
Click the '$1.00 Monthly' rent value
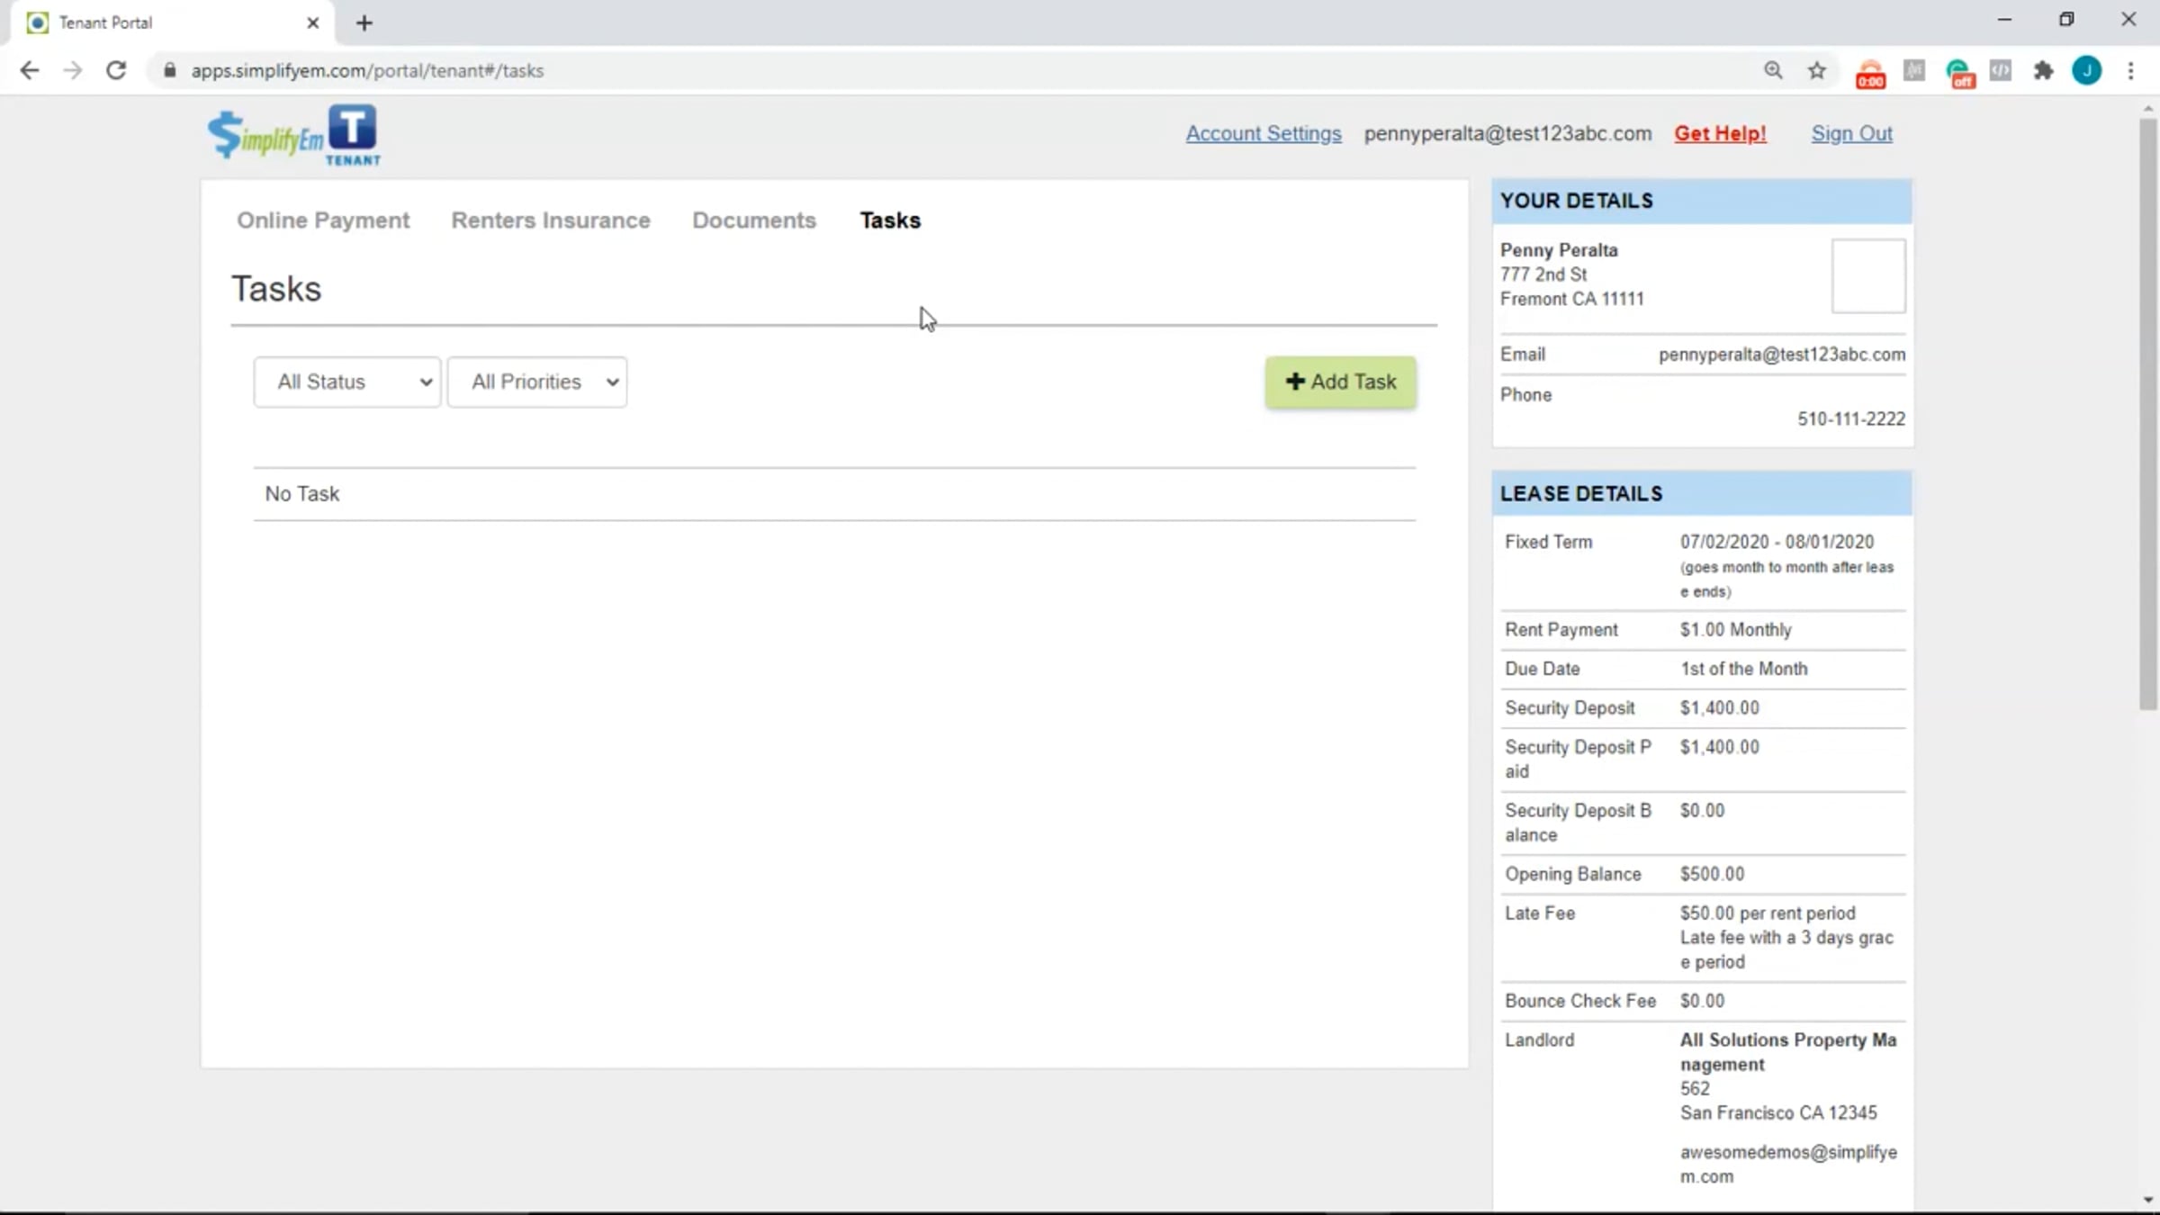[x=1735, y=630]
